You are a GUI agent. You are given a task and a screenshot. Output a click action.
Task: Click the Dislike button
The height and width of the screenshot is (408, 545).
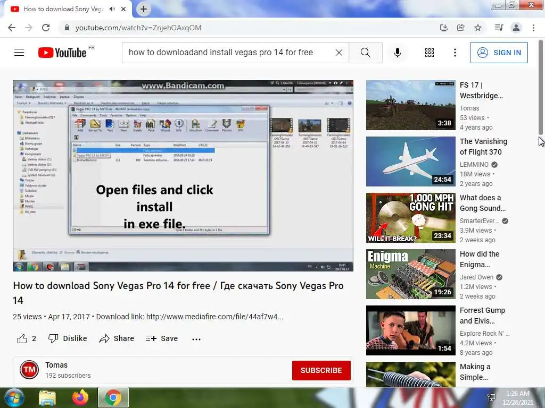click(68, 338)
